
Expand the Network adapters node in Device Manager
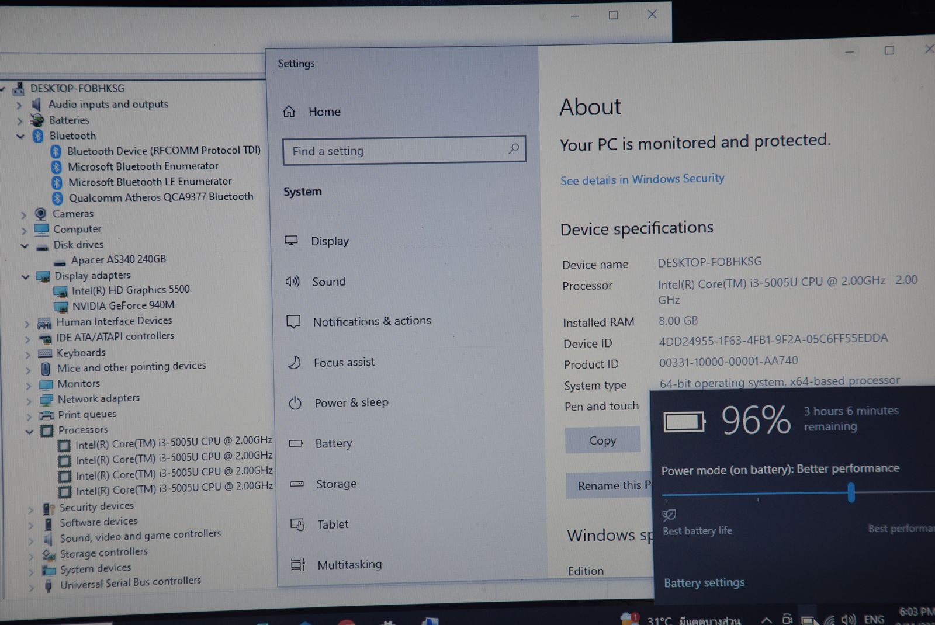(x=28, y=401)
